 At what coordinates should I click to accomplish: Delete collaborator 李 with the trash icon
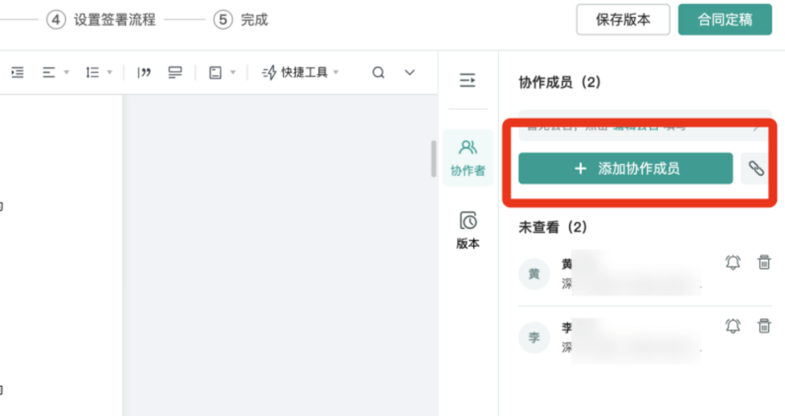click(x=764, y=326)
